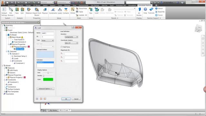Open Default Settings in System group
Screen dimensions: 206x116
[4, 12]
